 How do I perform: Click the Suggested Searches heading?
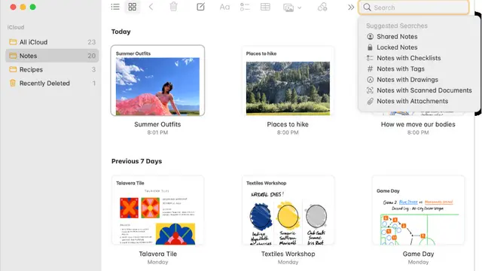pyautogui.click(x=397, y=26)
